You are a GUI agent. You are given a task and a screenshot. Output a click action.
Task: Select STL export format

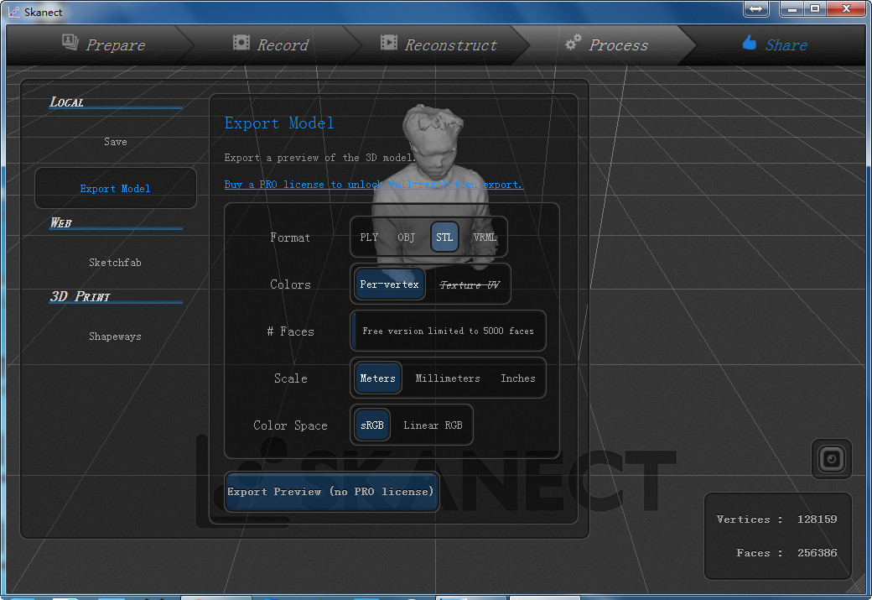pyautogui.click(x=444, y=237)
